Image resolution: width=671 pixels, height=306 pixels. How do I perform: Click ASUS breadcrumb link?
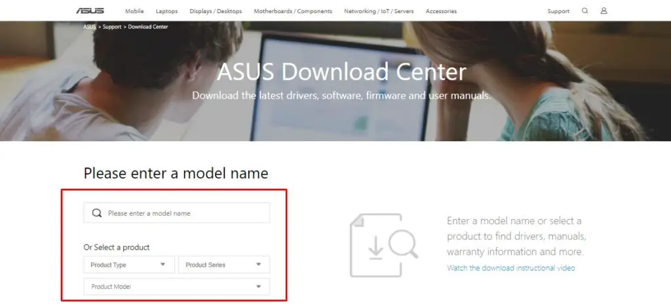(89, 26)
